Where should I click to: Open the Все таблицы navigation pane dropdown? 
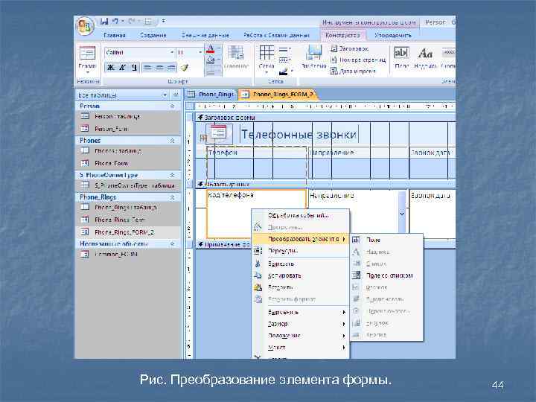[165, 95]
